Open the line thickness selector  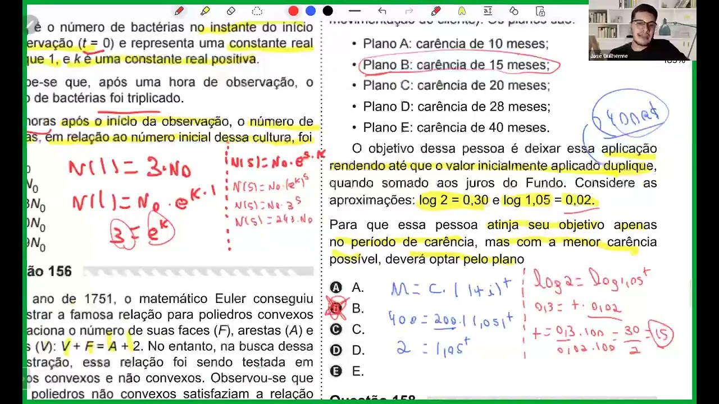coord(354,11)
